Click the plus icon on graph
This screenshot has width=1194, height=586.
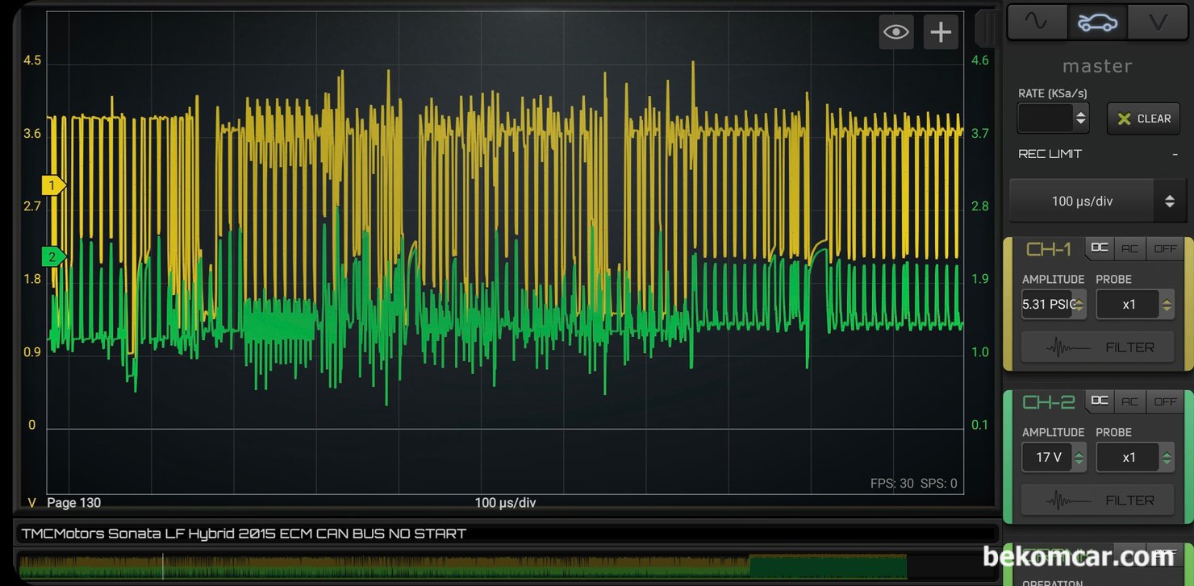(x=941, y=32)
